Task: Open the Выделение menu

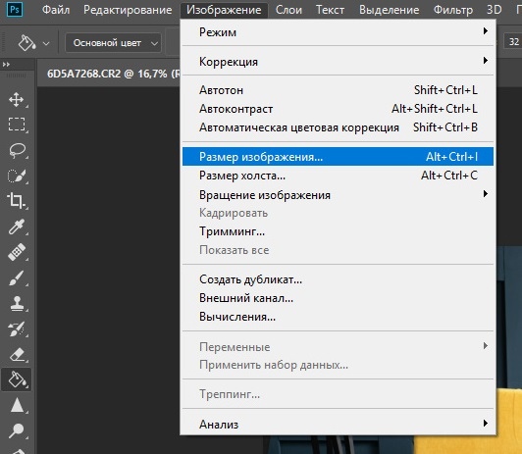Action: click(x=389, y=10)
